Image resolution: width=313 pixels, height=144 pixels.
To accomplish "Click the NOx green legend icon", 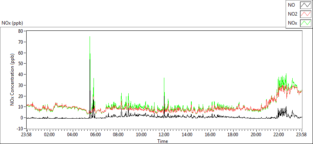I will [x=306, y=23].
